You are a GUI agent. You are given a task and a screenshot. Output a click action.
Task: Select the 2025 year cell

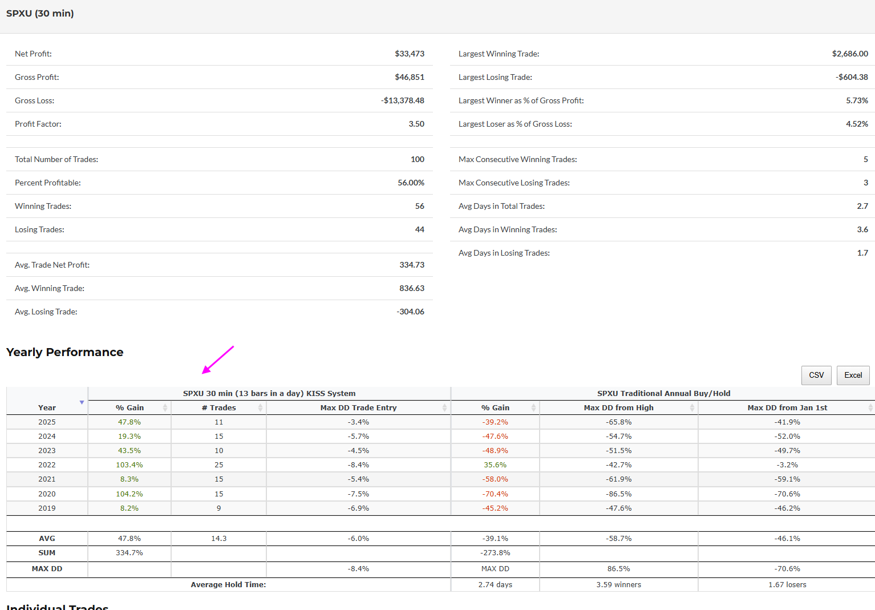pos(47,422)
